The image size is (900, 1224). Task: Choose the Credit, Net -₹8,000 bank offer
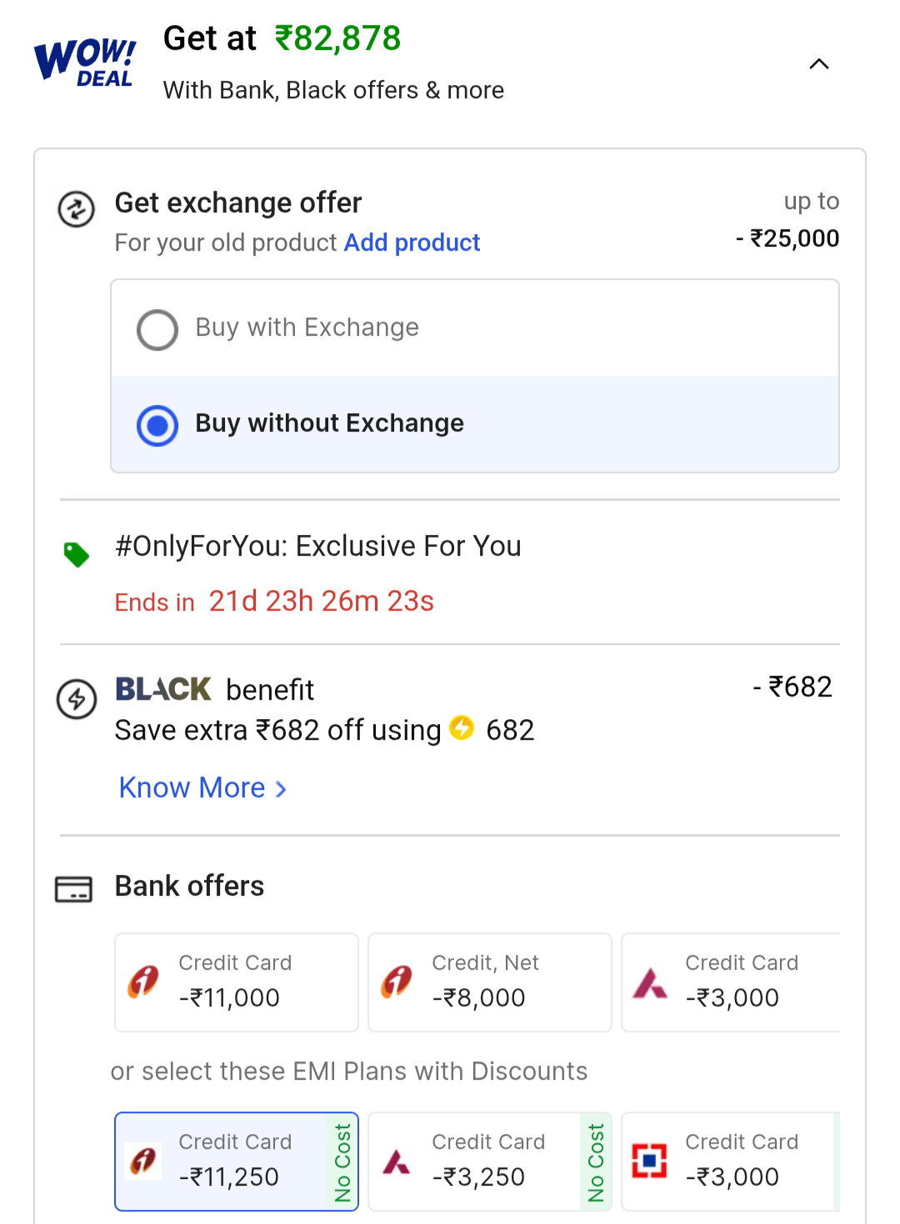click(490, 982)
